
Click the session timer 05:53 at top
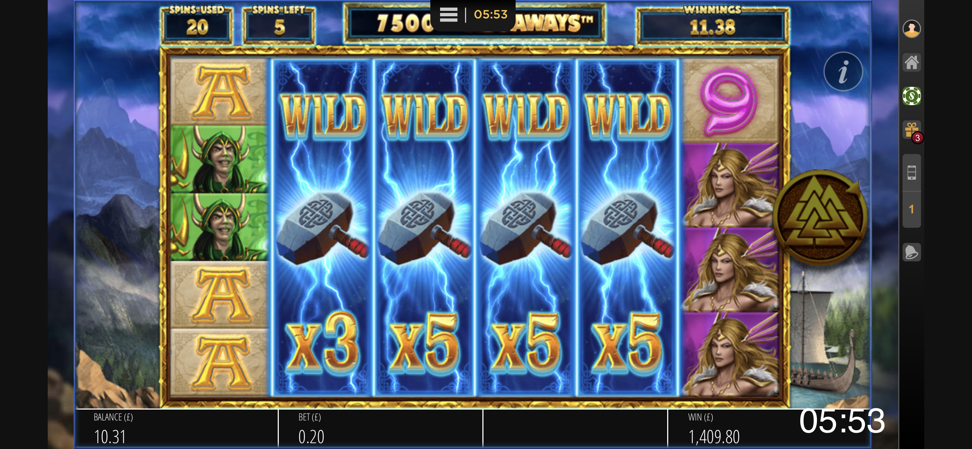(x=491, y=14)
